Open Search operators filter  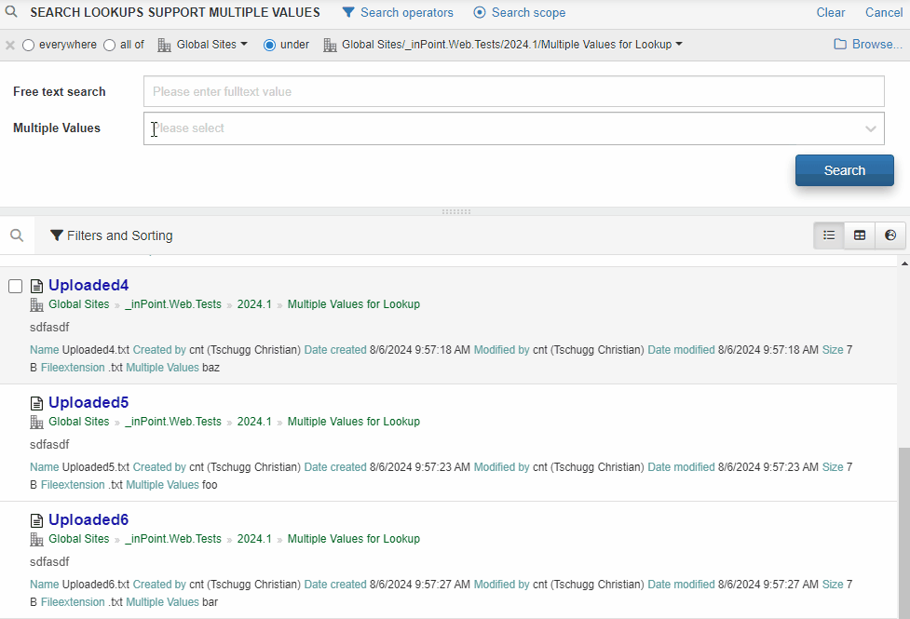click(398, 12)
